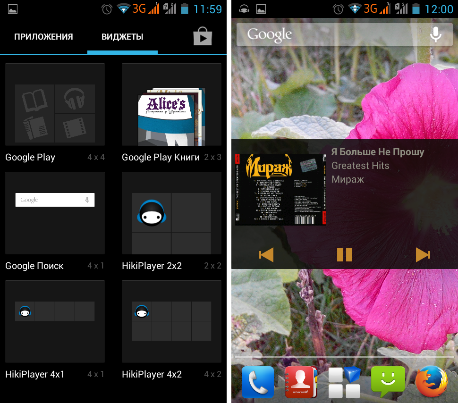Select the Google Поиск widget preview
The width and height of the screenshot is (458, 403).
(55, 213)
